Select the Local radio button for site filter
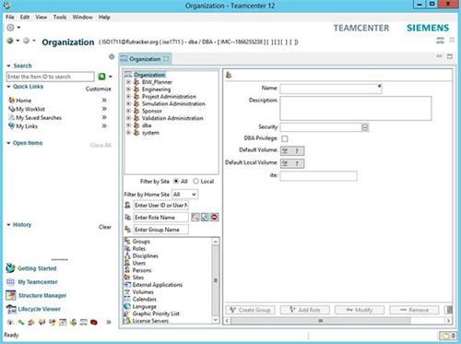 point(195,181)
